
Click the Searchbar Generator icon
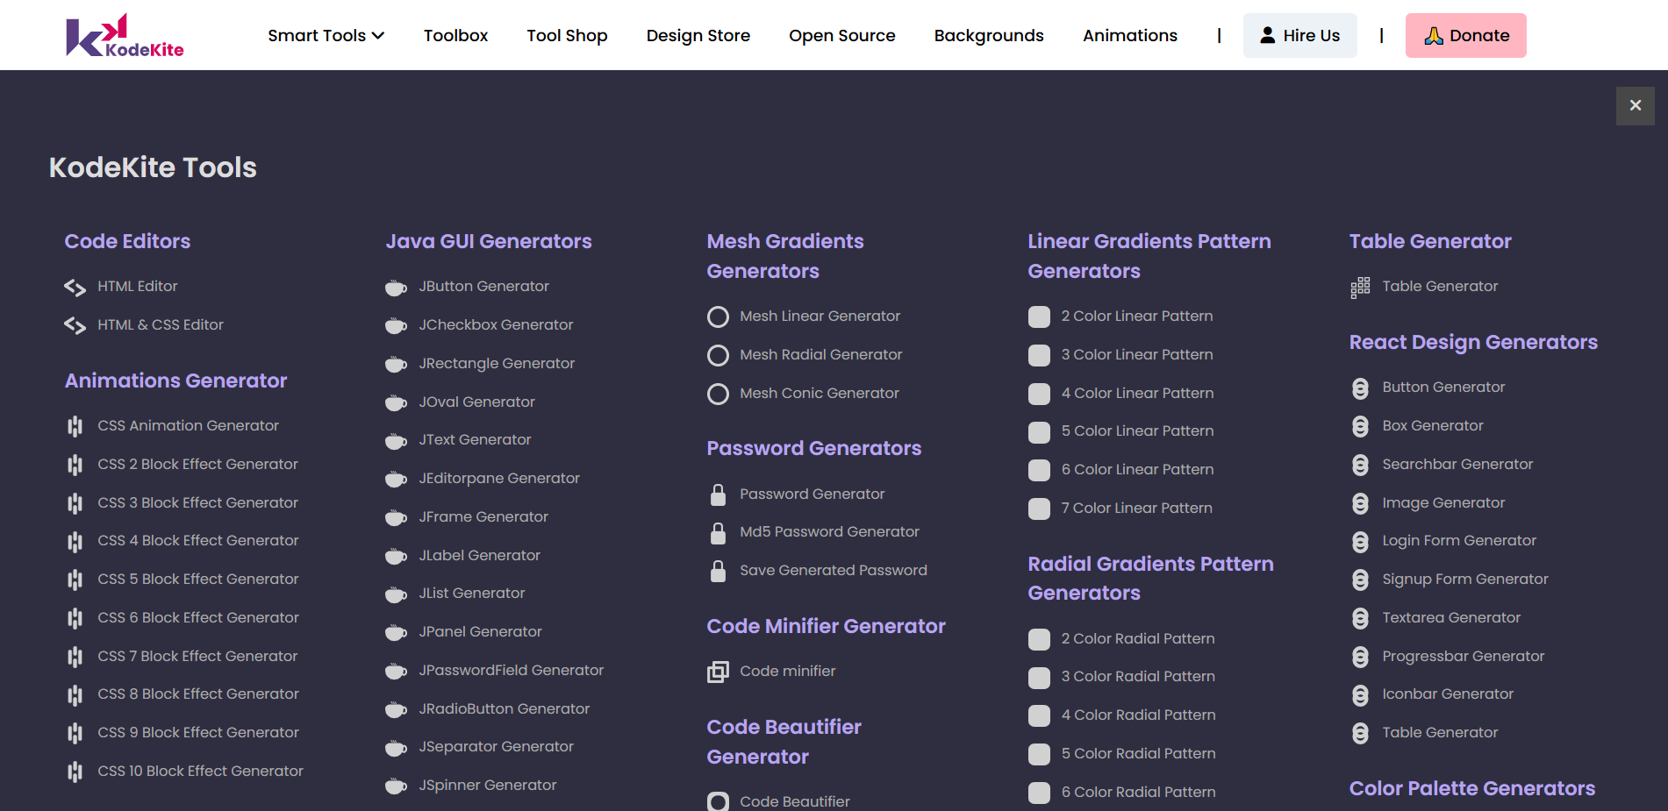[1360, 465]
